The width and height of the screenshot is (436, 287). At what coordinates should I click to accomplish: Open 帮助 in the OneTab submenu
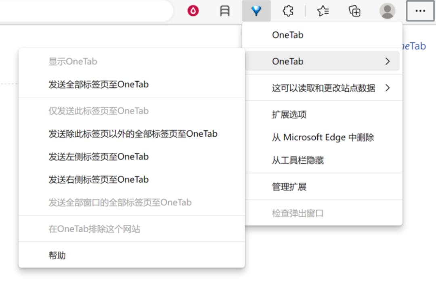point(57,255)
